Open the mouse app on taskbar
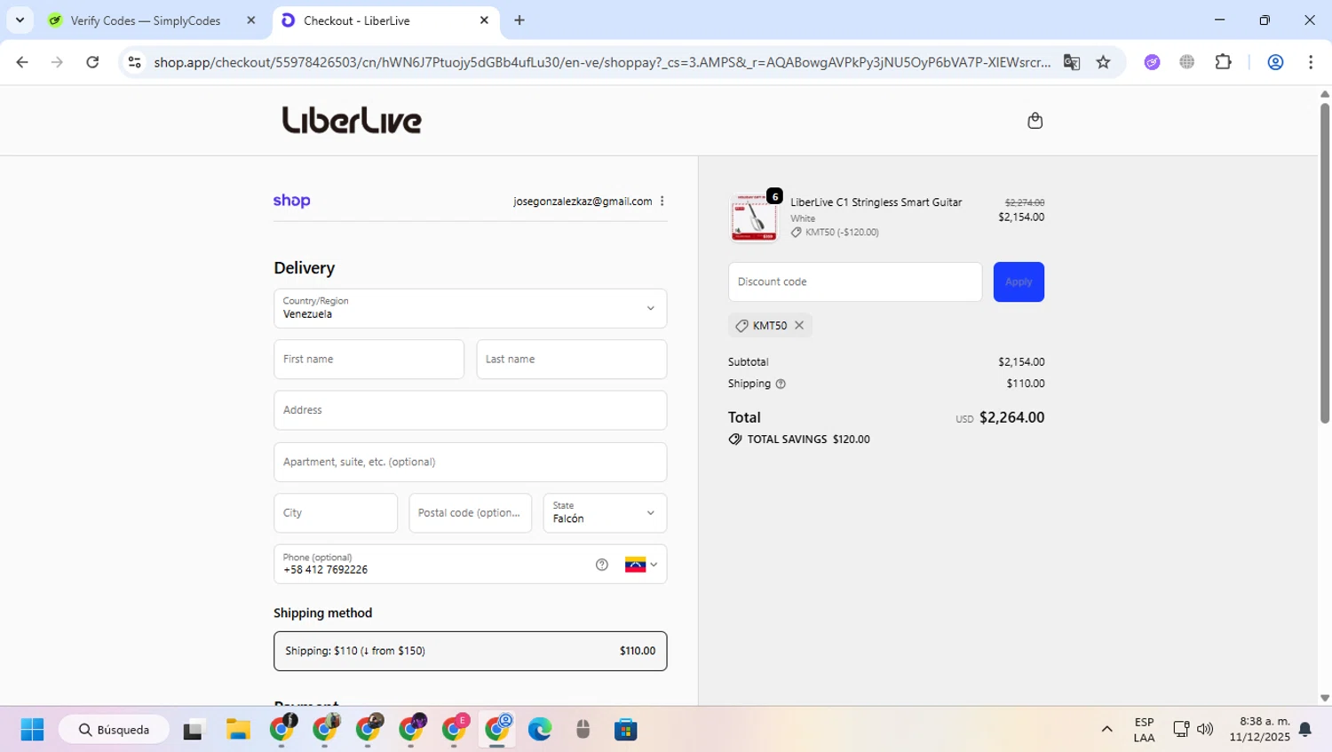 coord(583,730)
